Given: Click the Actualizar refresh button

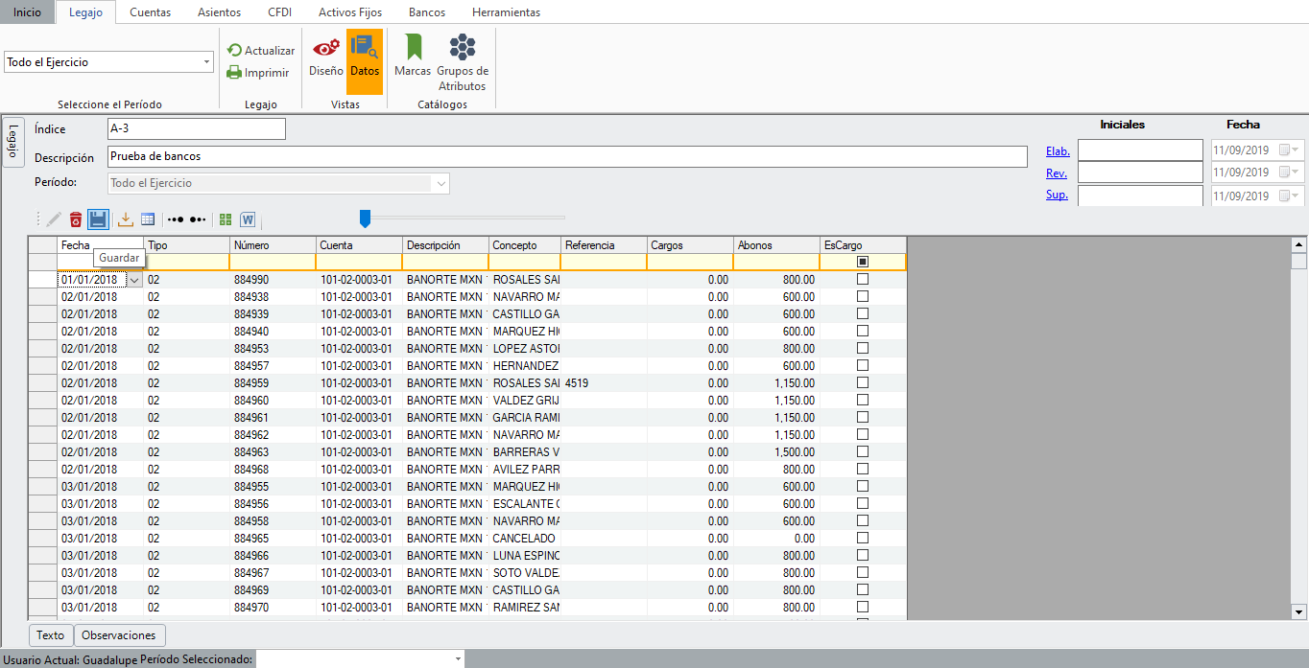Looking at the screenshot, I should 261,51.
